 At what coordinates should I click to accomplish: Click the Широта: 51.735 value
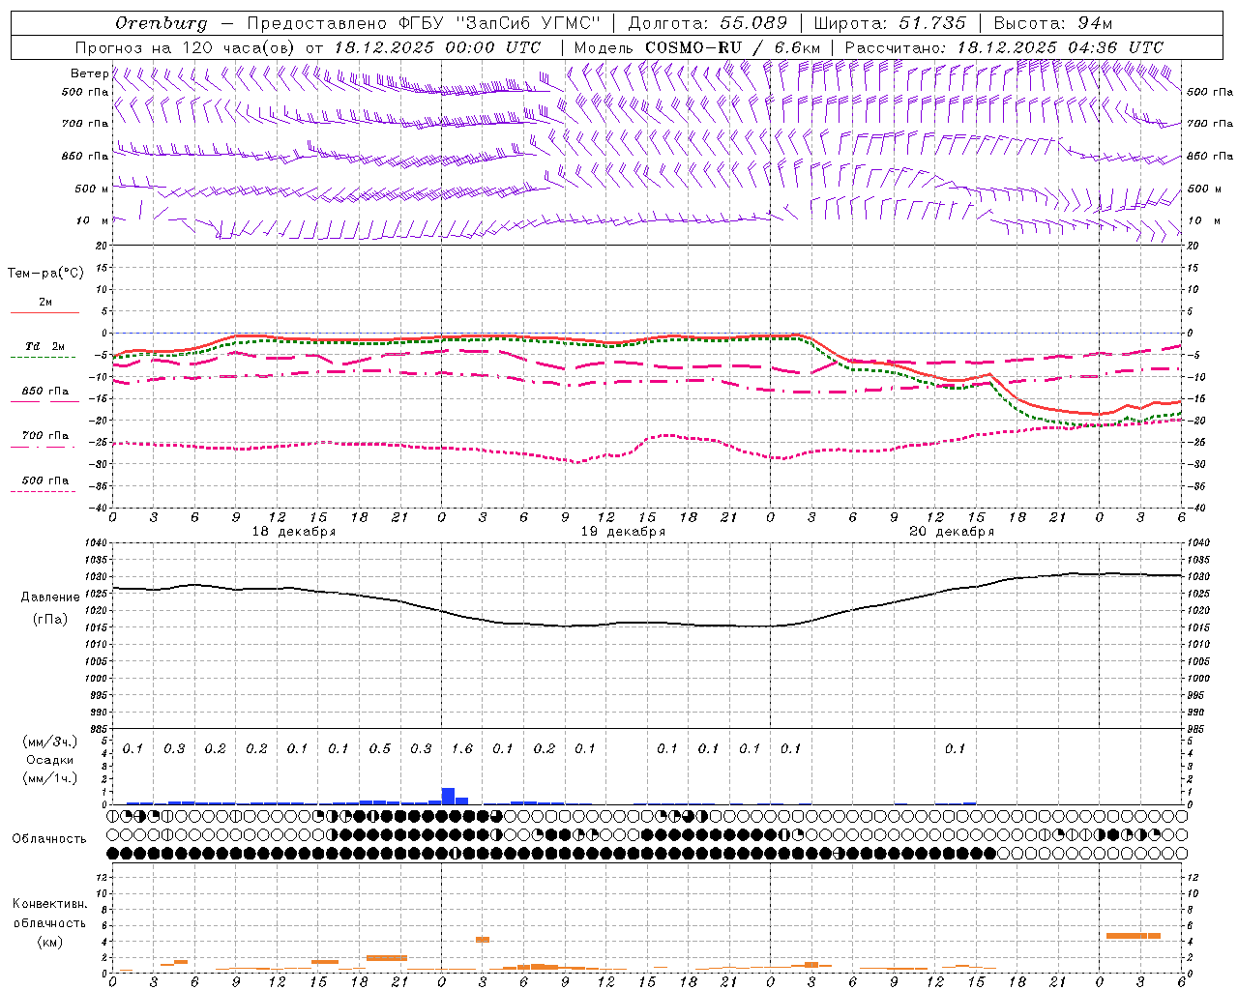(x=891, y=23)
